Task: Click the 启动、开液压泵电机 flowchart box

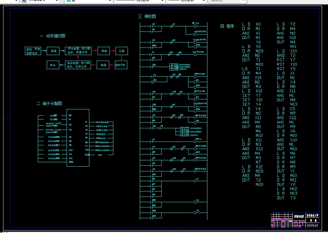Action: pyautogui.click(x=33, y=51)
